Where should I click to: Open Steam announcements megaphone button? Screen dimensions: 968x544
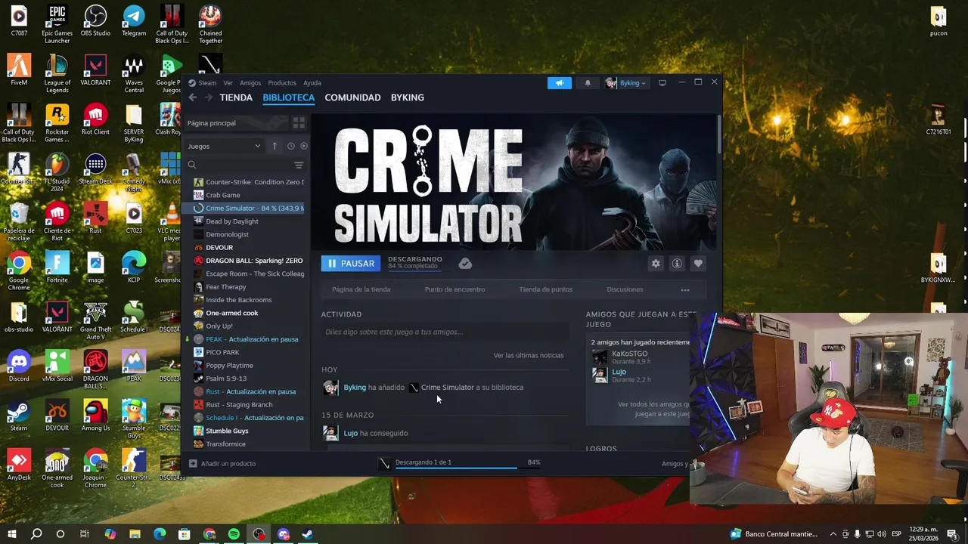point(560,83)
